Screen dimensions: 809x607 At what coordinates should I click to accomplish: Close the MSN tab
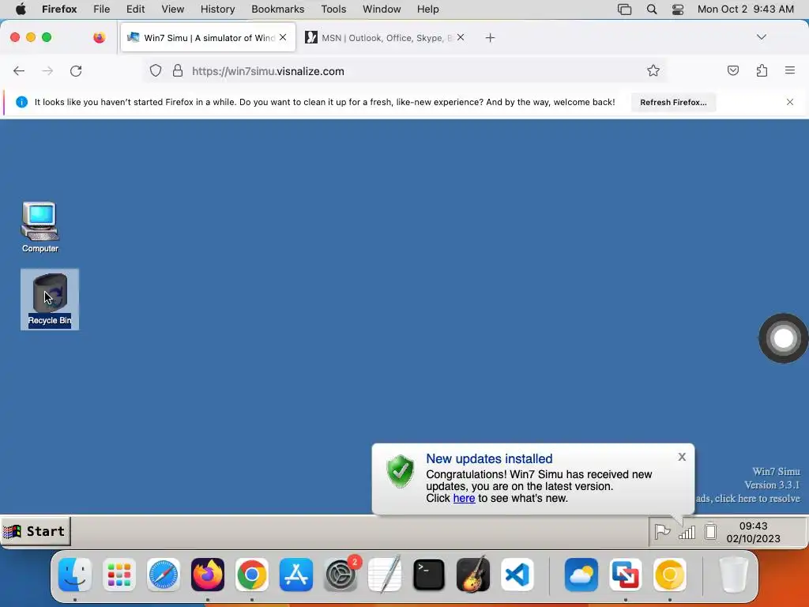(x=461, y=37)
